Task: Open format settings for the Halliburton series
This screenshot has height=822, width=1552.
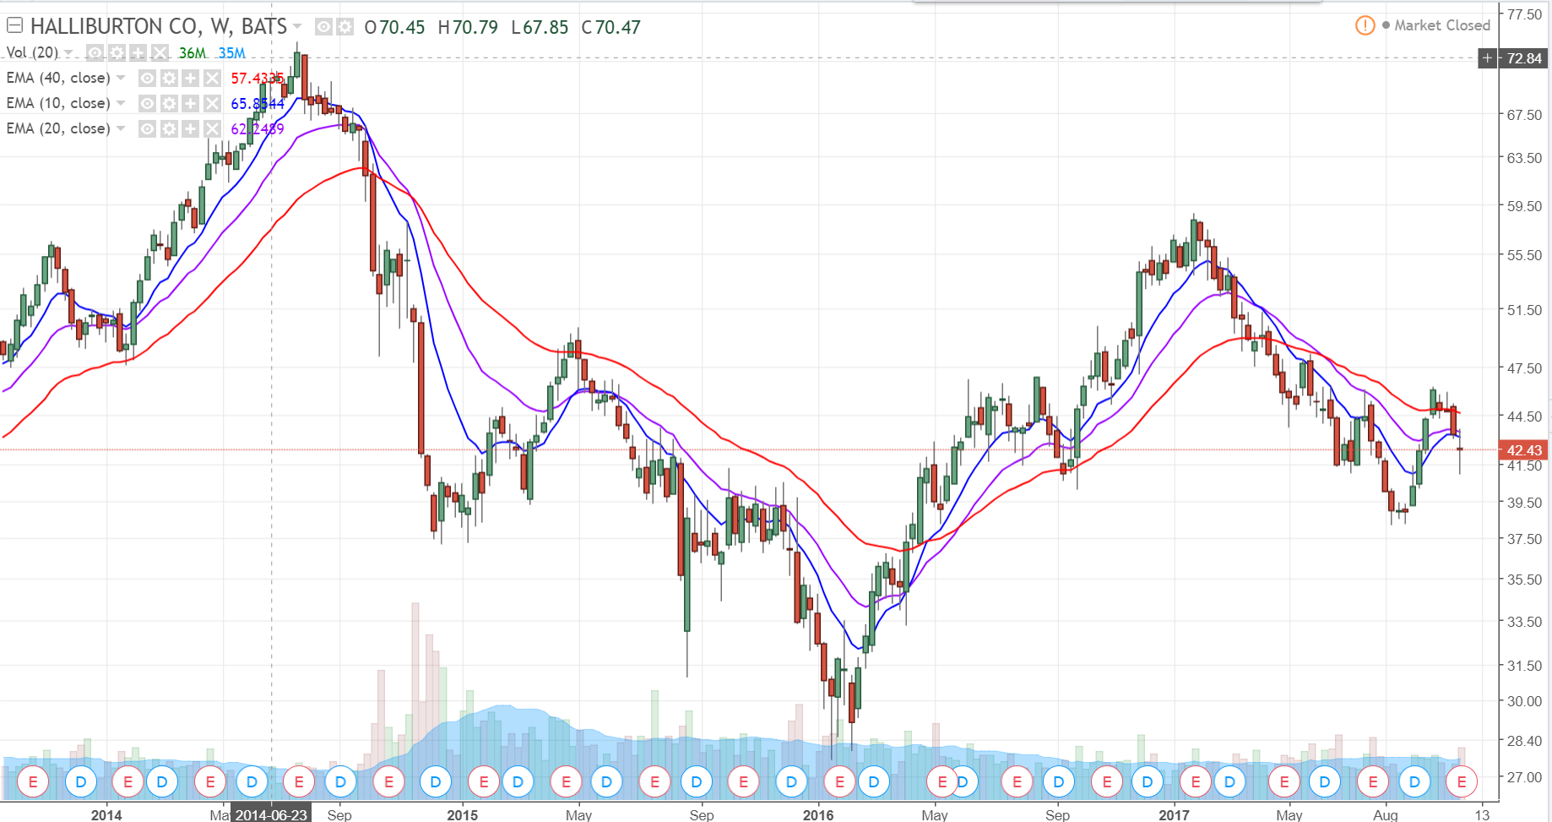Action: (345, 27)
